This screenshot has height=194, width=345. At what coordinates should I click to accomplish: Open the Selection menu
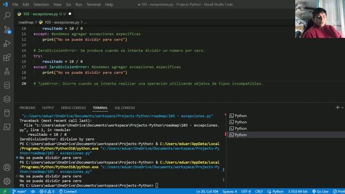coord(41,4)
